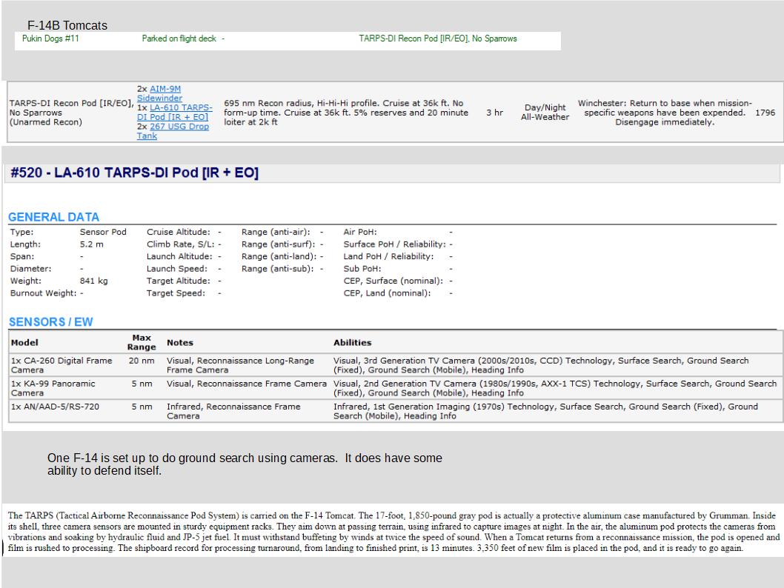This screenshot has width=784, height=588.
Task: Click the '#520 - LA-610 TARPS-DI Pod' title
Action: (x=135, y=173)
